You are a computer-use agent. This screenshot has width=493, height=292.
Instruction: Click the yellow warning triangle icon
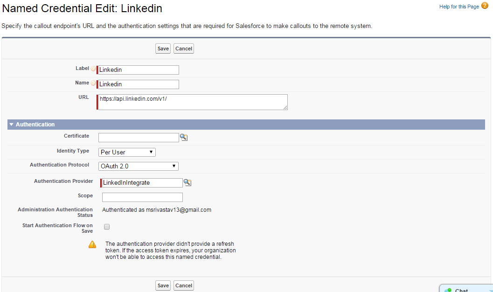tap(92, 244)
